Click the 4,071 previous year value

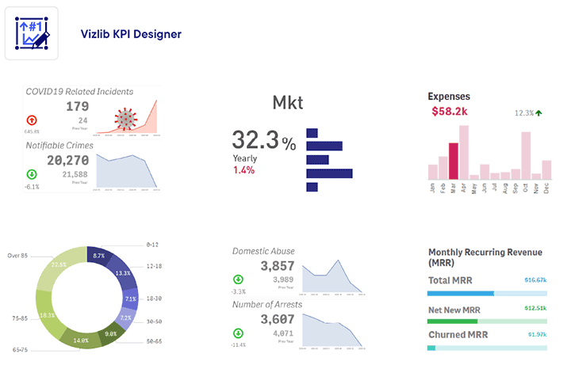click(x=283, y=333)
